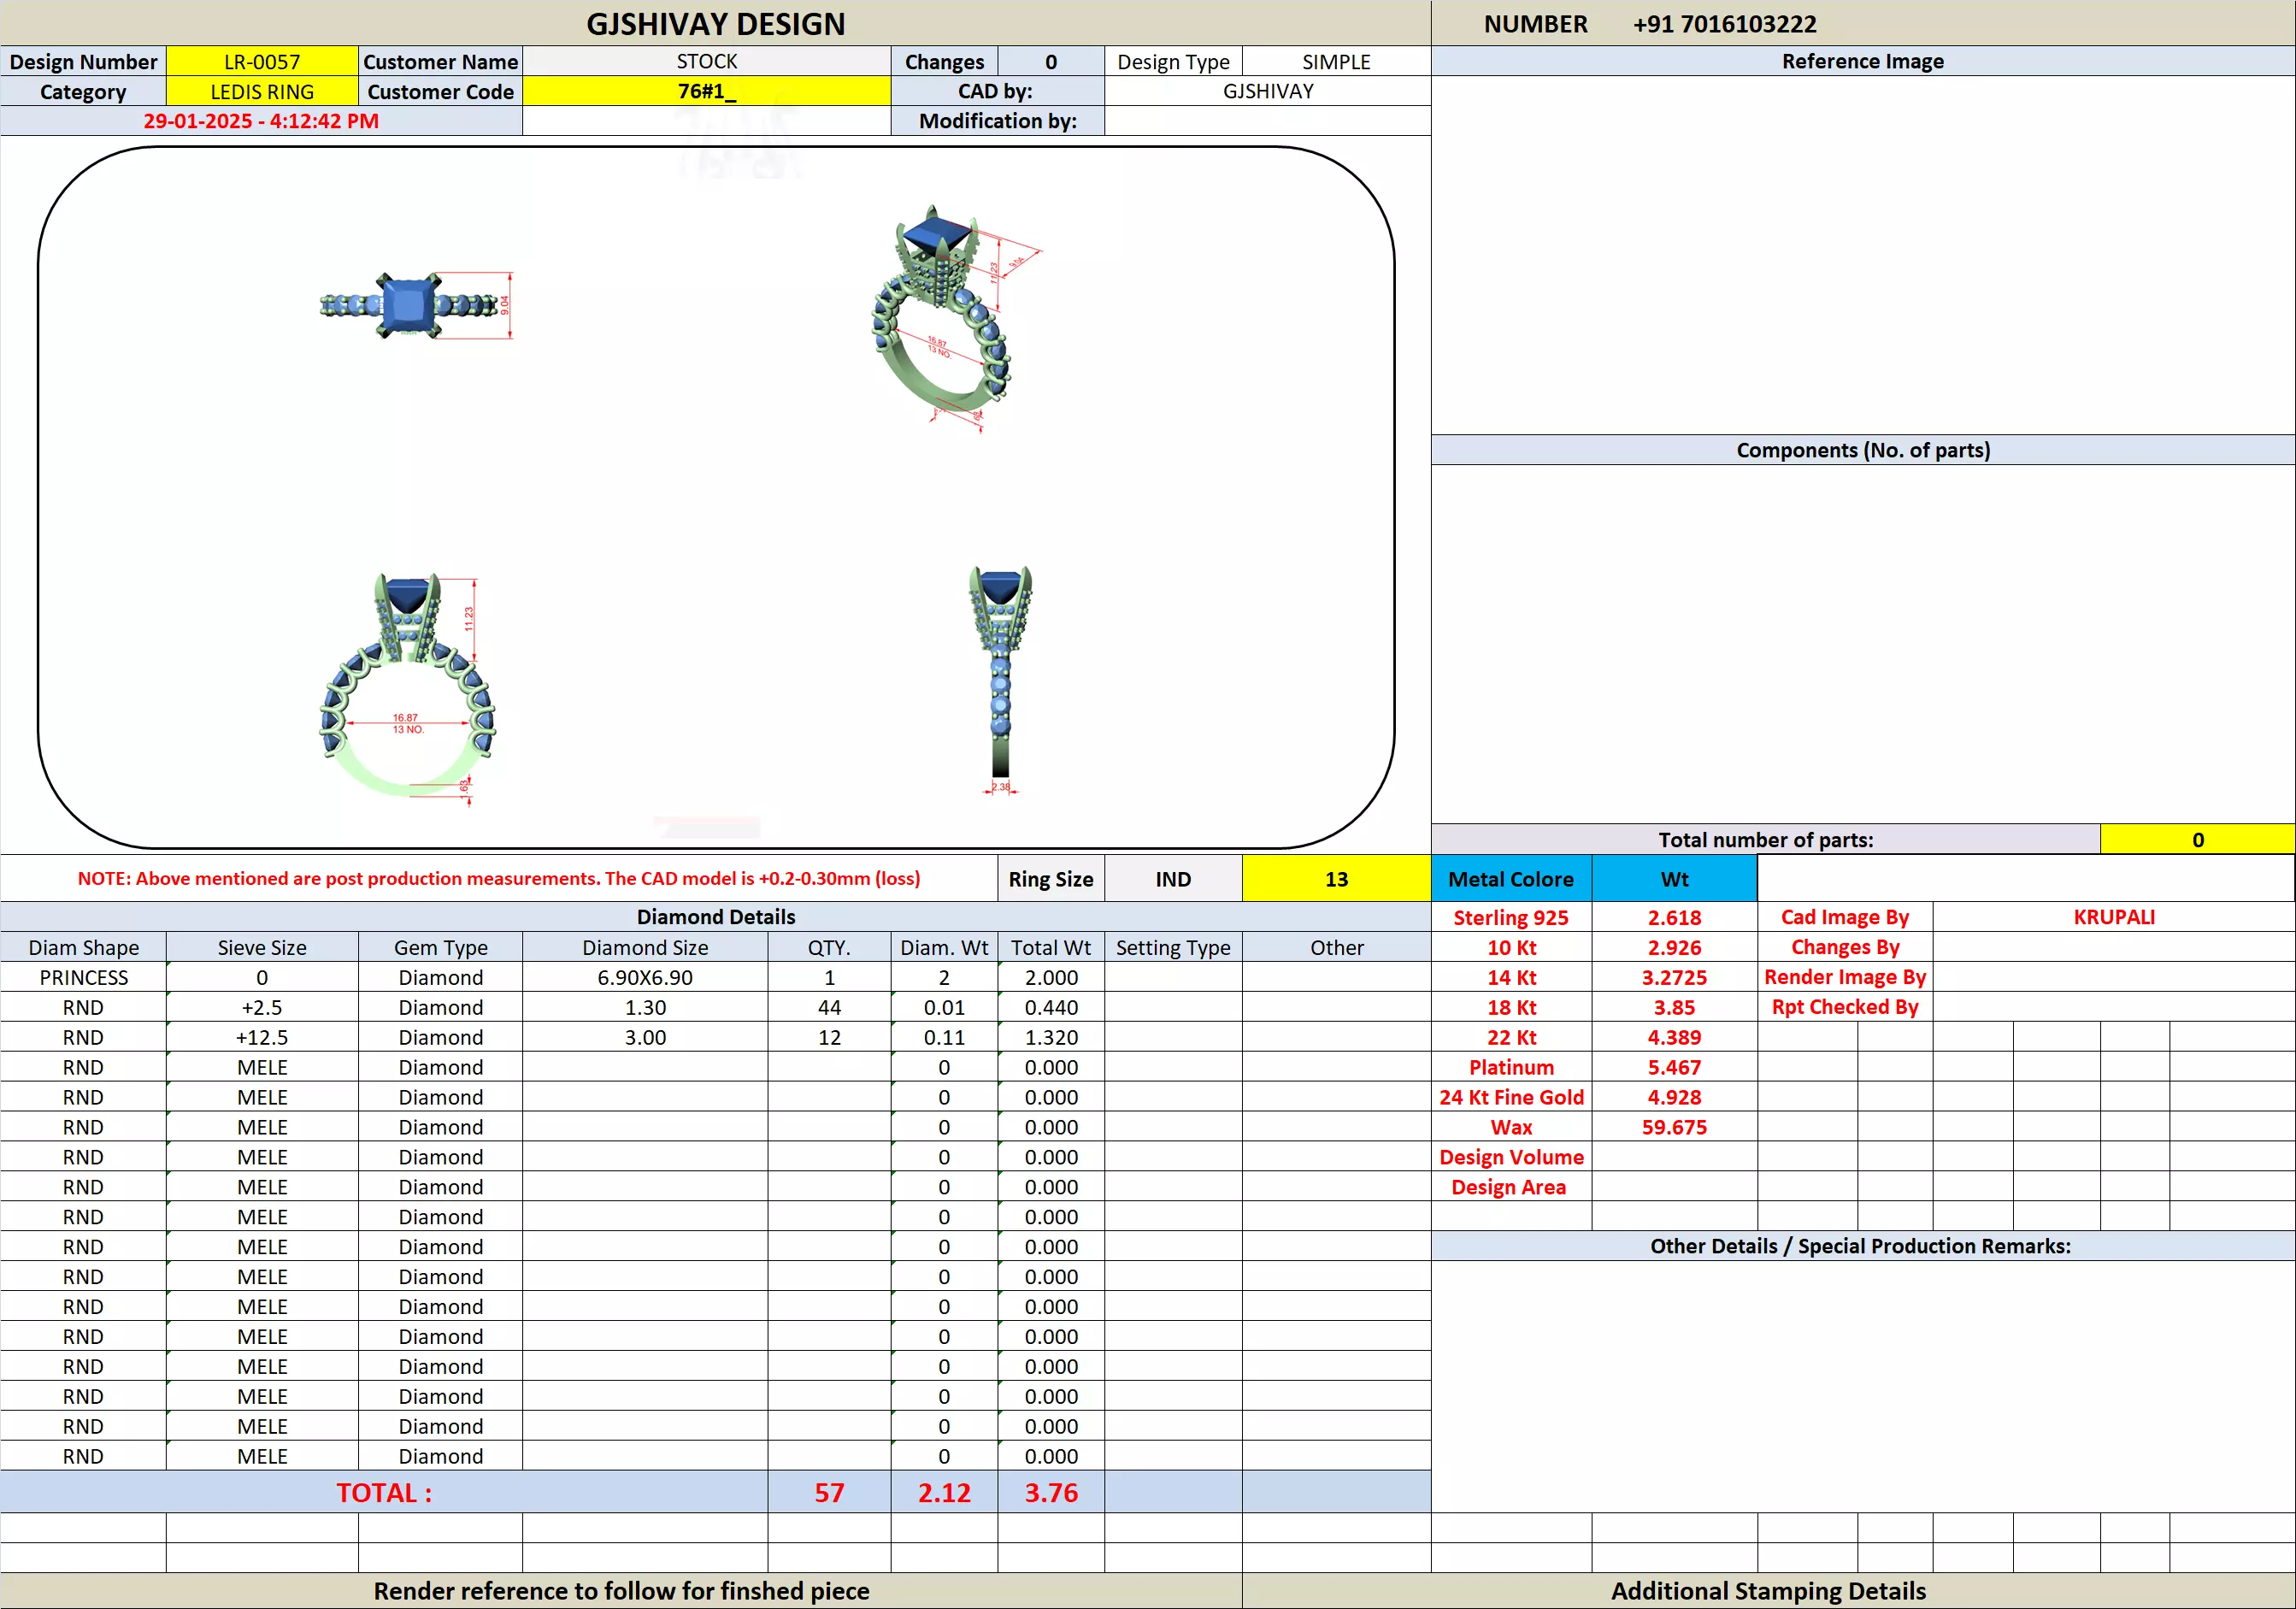Select the total quantity 57 cell

click(829, 1492)
